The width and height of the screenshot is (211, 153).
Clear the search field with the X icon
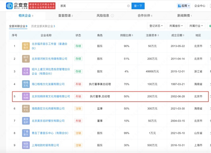pyautogui.click(x=128, y=6)
